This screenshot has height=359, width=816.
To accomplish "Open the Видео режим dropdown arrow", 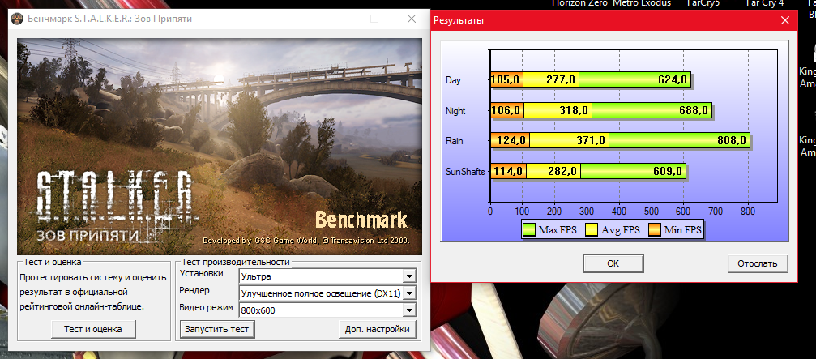I will click(x=410, y=310).
